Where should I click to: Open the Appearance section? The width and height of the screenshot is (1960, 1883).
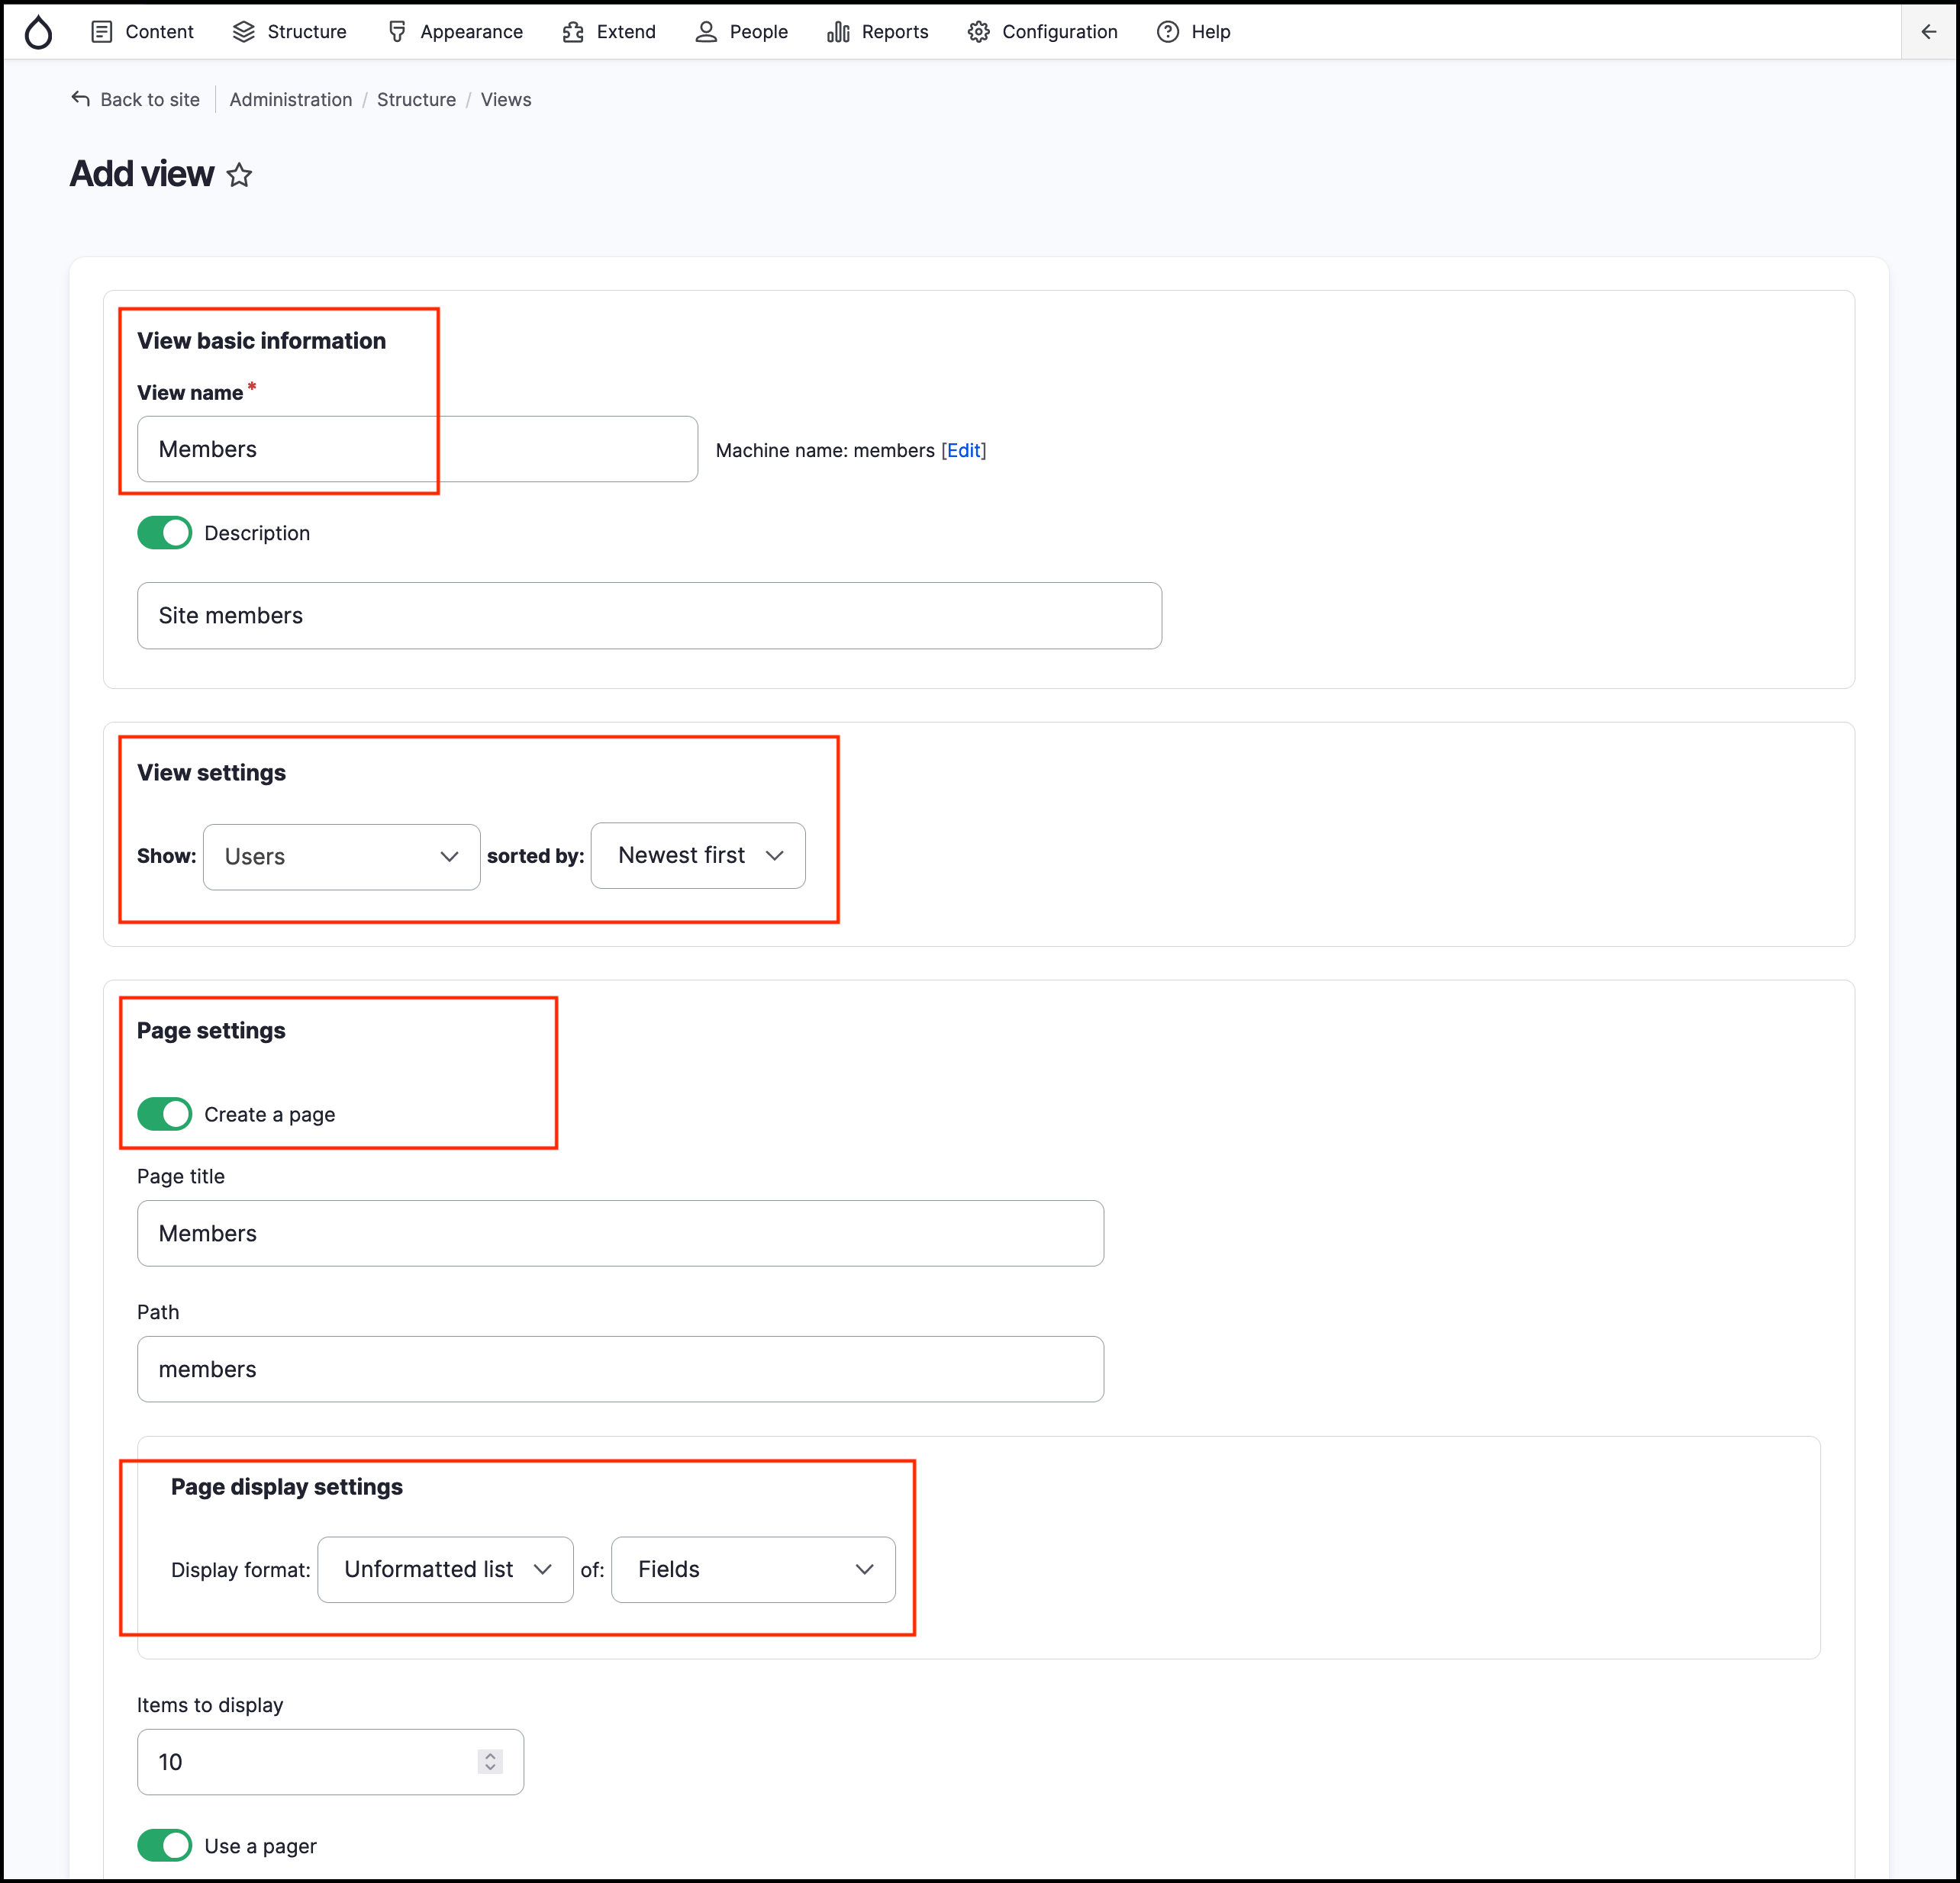click(x=398, y=31)
